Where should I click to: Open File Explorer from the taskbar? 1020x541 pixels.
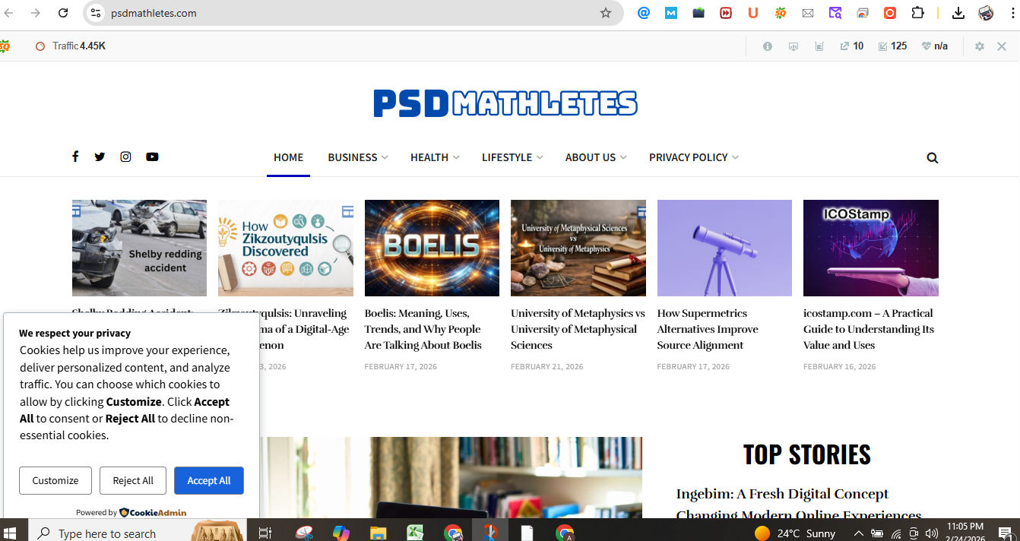[378, 533]
